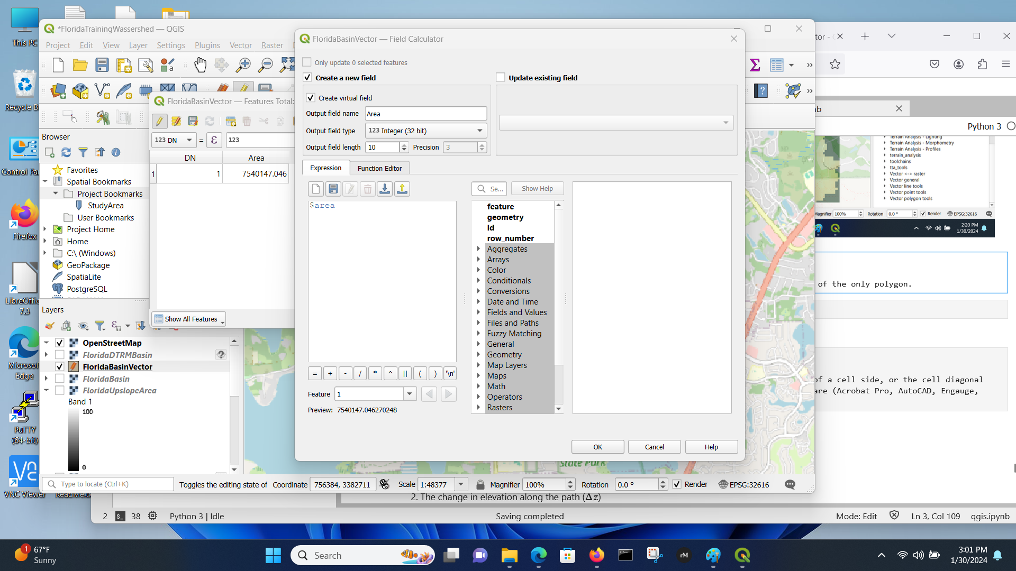The width and height of the screenshot is (1016, 571).
Task: Open the DN field dropdown in attribute table
Action: (174, 140)
